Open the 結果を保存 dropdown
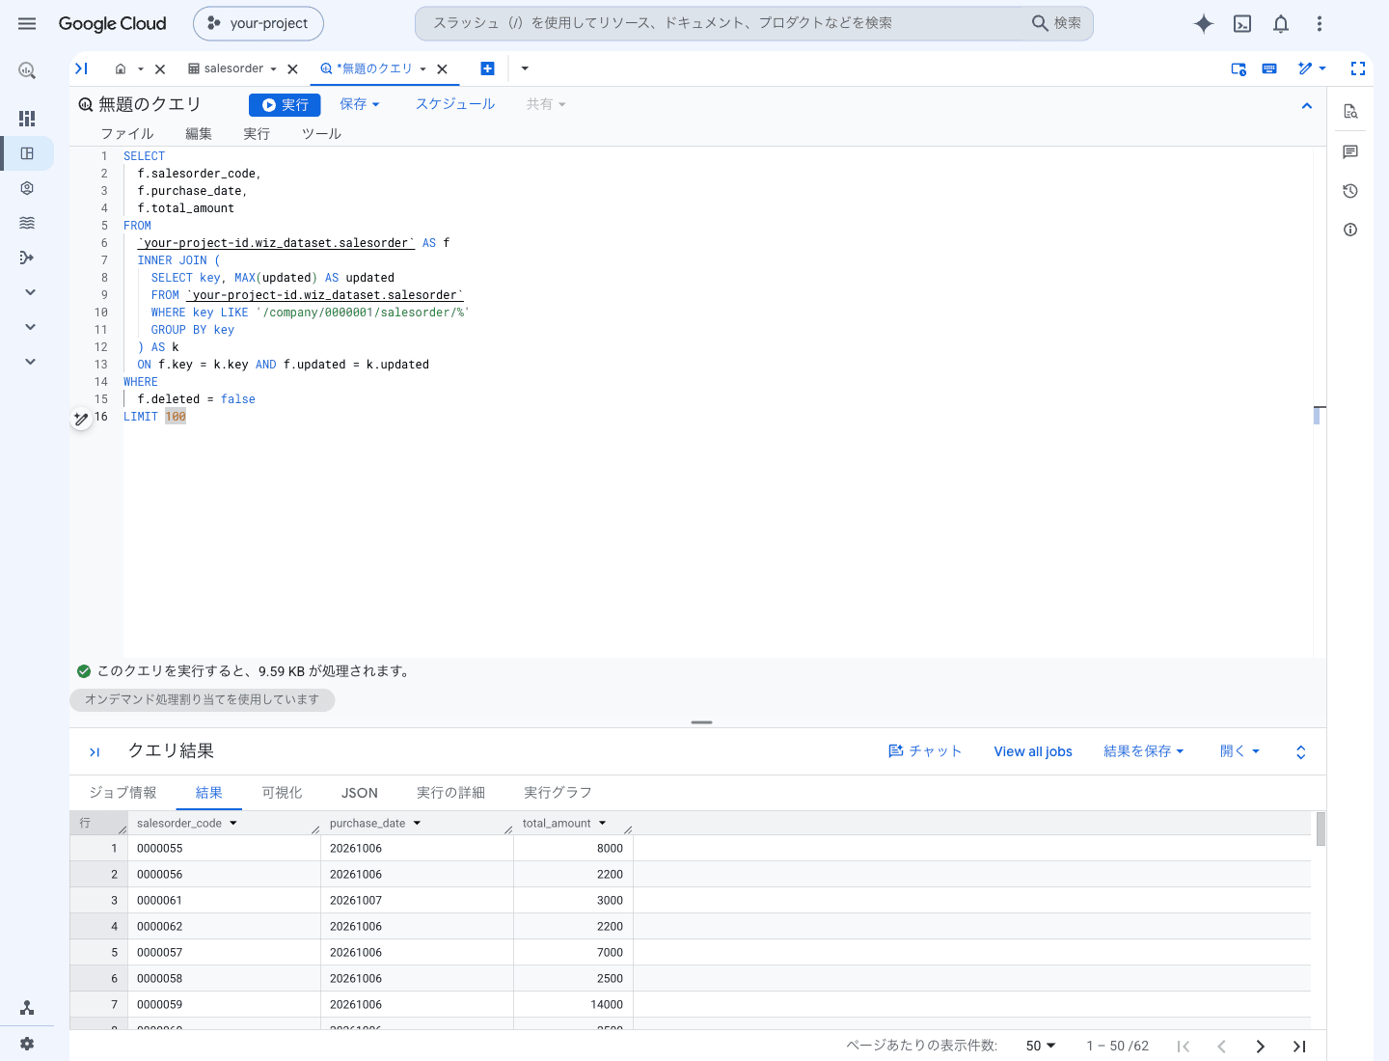 tap(1143, 751)
